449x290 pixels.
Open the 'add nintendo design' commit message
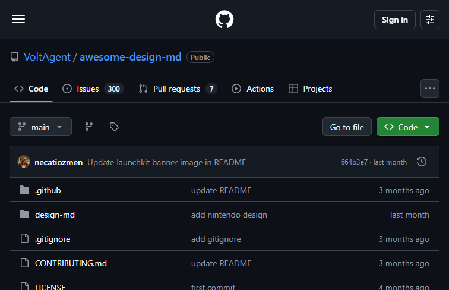click(229, 215)
